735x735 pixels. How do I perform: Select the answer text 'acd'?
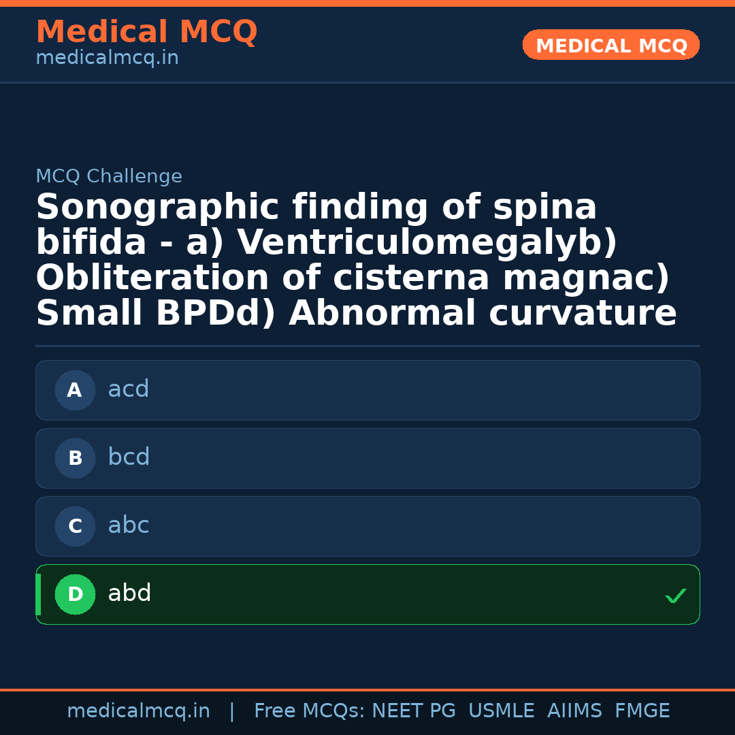click(x=128, y=389)
